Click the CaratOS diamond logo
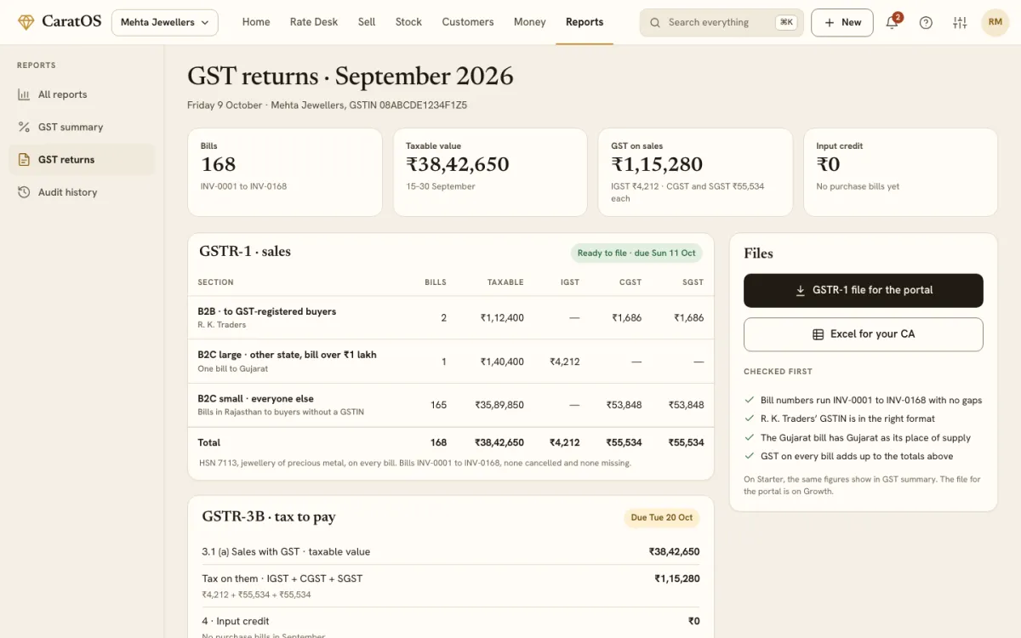Image resolution: width=1021 pixels, height=638 pixels. [x=26, y=22]
